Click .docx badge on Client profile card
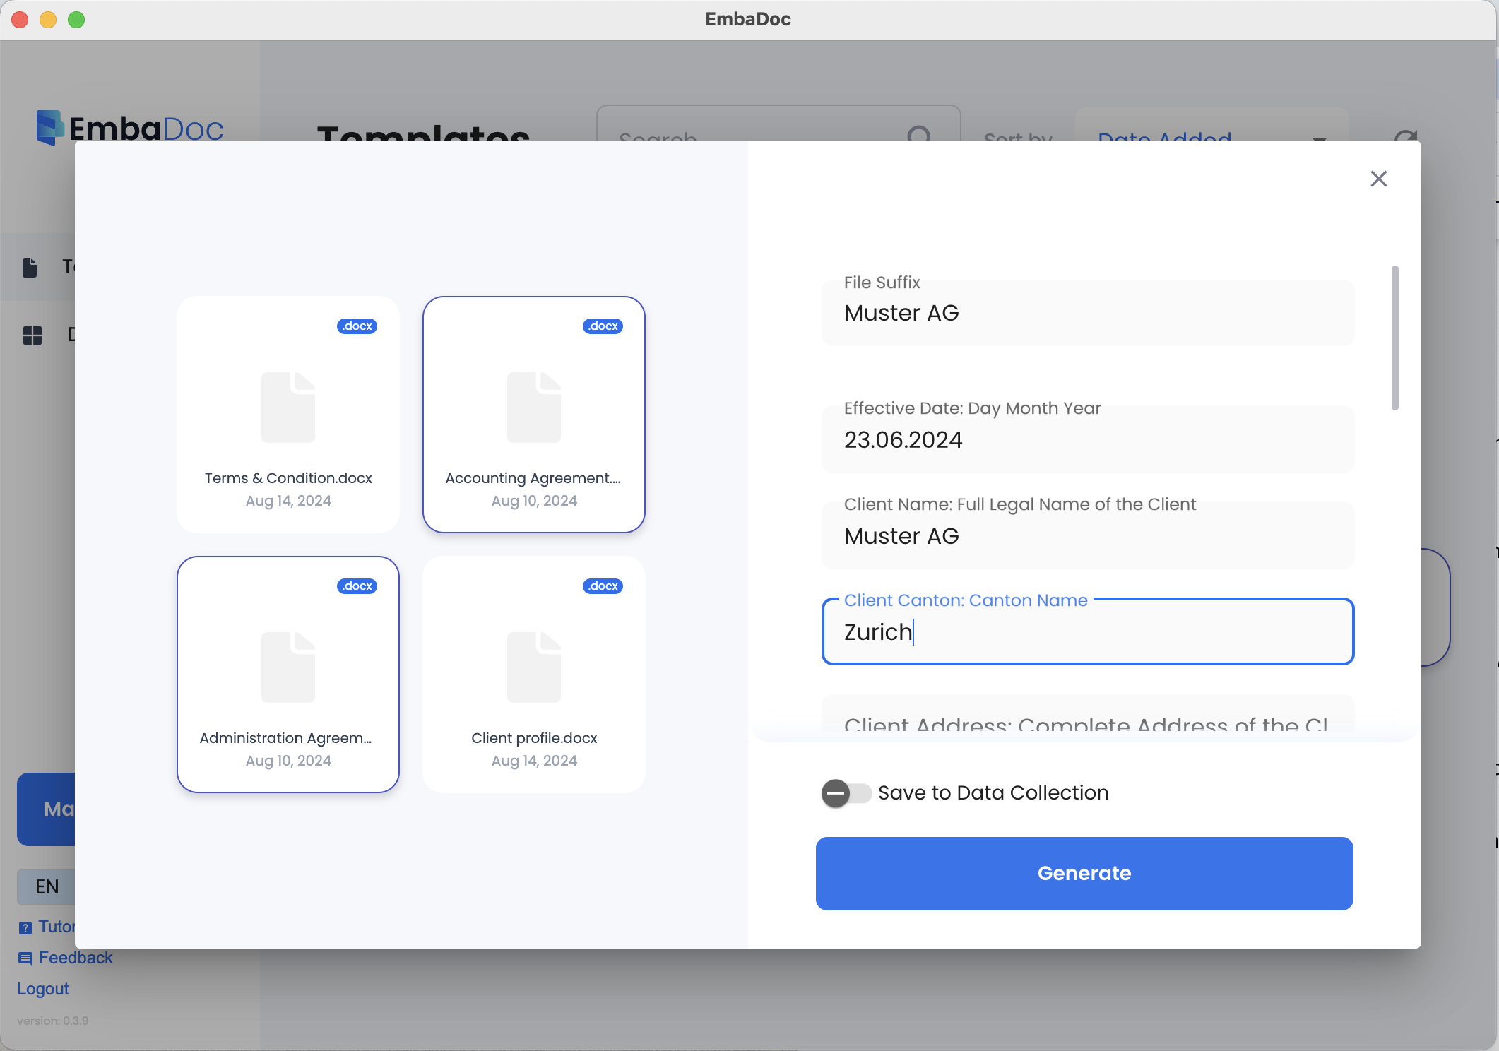1499x1051 pixels. (603, 586)
